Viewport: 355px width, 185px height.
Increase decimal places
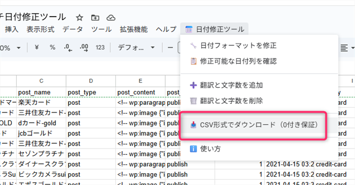84,47
